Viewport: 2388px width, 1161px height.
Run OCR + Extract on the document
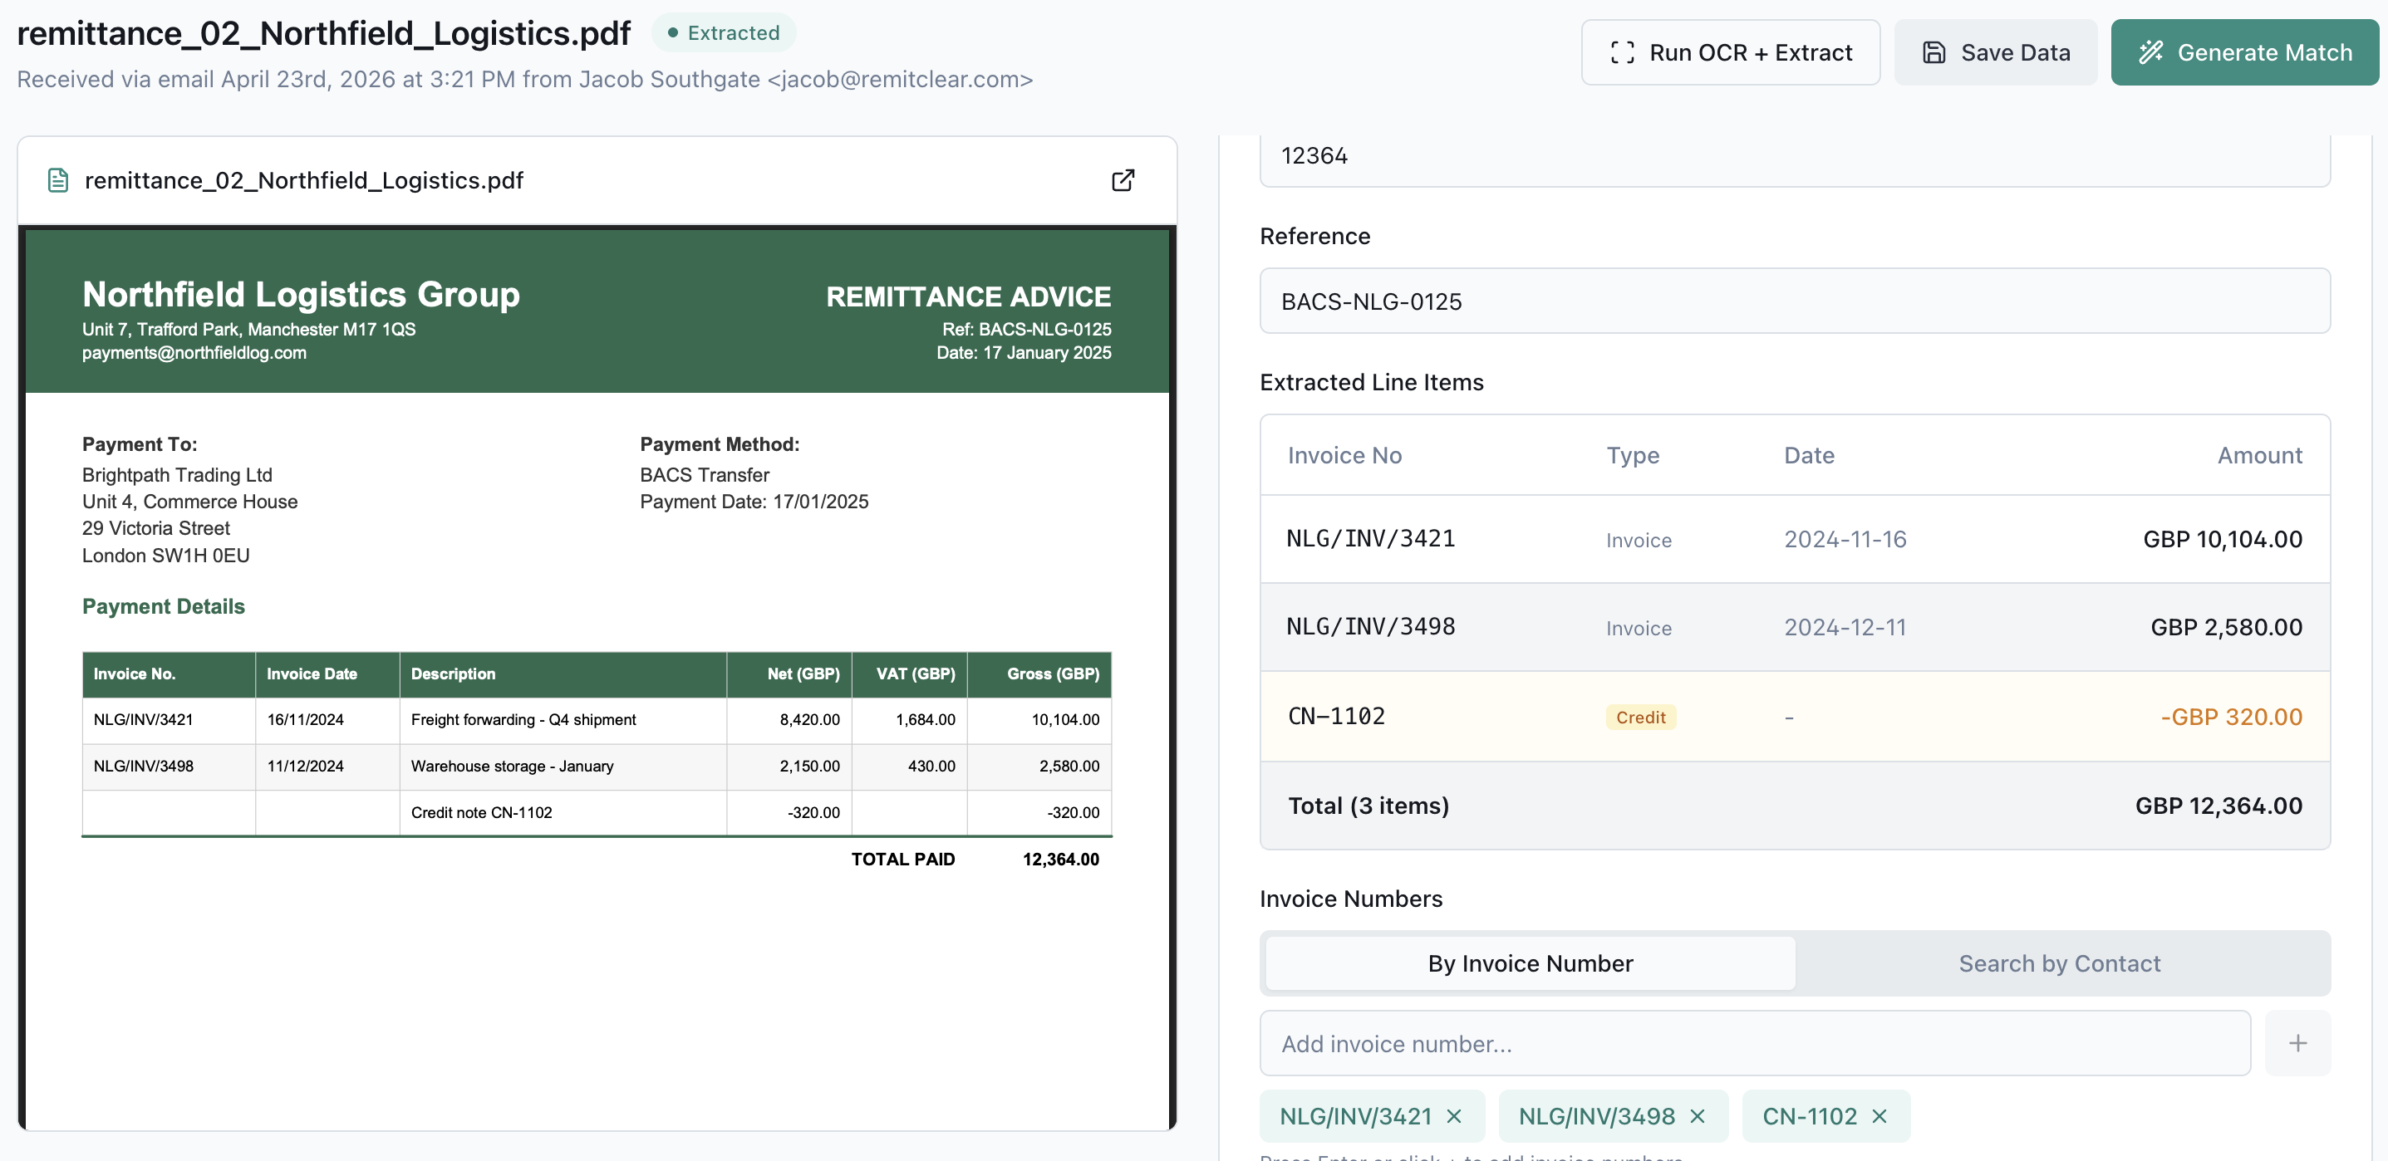coord(1730,51)
